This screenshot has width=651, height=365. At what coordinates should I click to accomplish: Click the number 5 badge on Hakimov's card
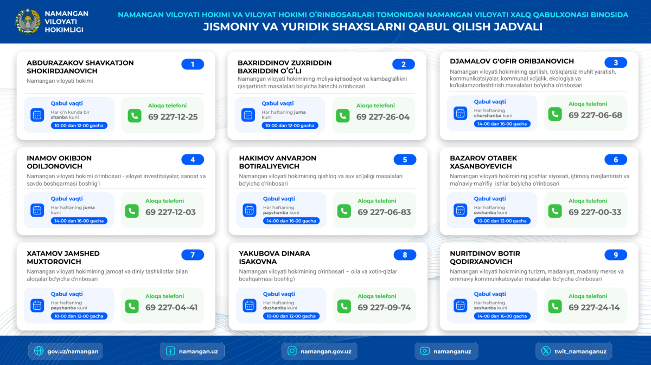coord(405,160)
